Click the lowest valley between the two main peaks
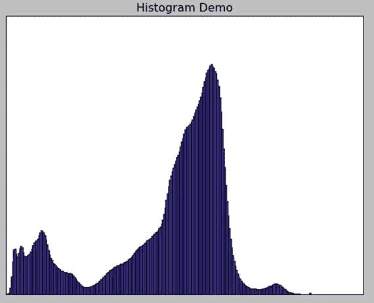The height and width of the screenshot is (303, 374). pyautogui.click(x=87, y=287)
